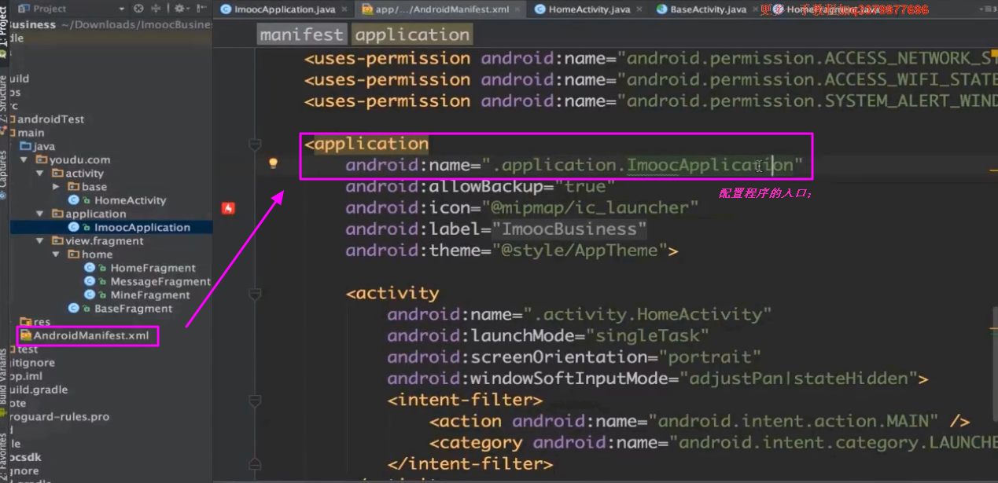Click the hide Project panel icon

pyautogui.click(x=201, y=9)
